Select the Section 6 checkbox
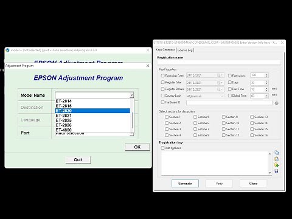This screenshot has width=292, height=219. pos(195,123)
